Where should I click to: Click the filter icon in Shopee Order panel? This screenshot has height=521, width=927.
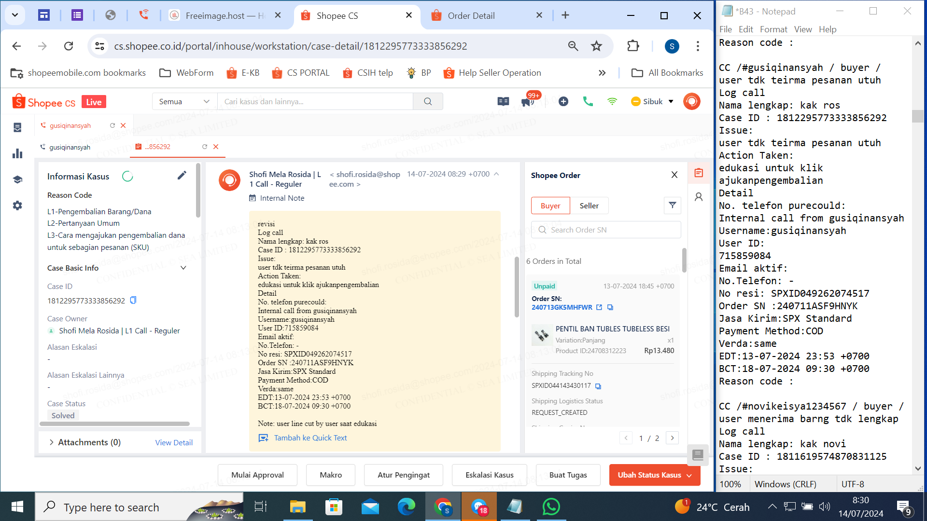(x=672, y=206)
